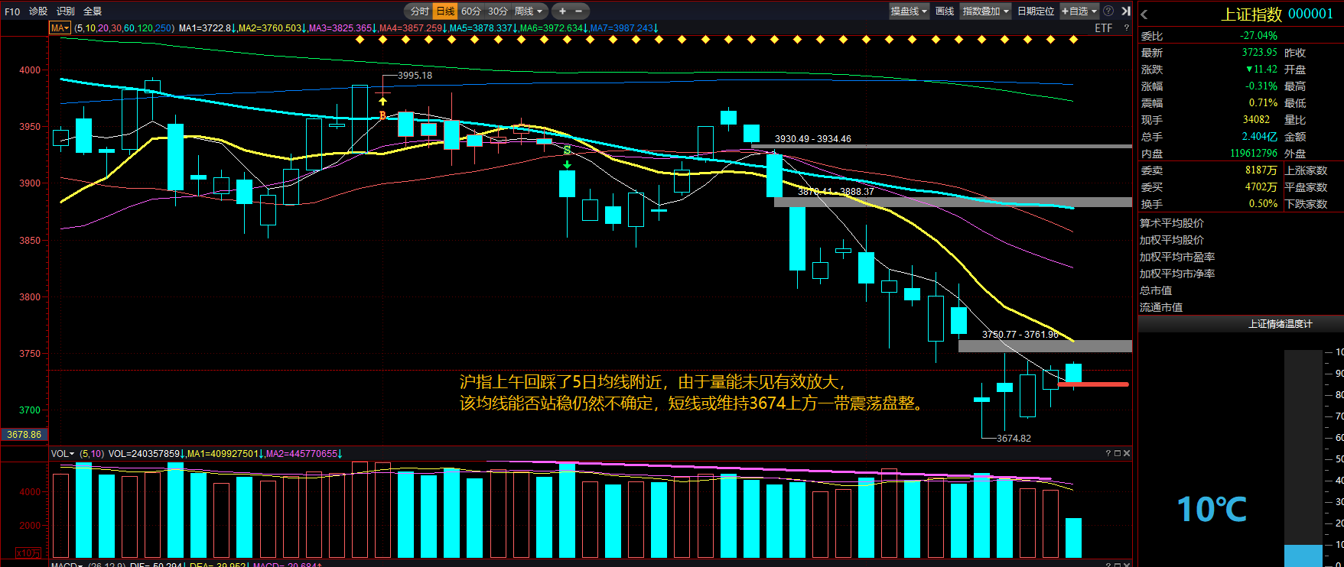Click the 画线 drawing tool button
Viewport: 1344px width, 567px height.
point(945,11)
